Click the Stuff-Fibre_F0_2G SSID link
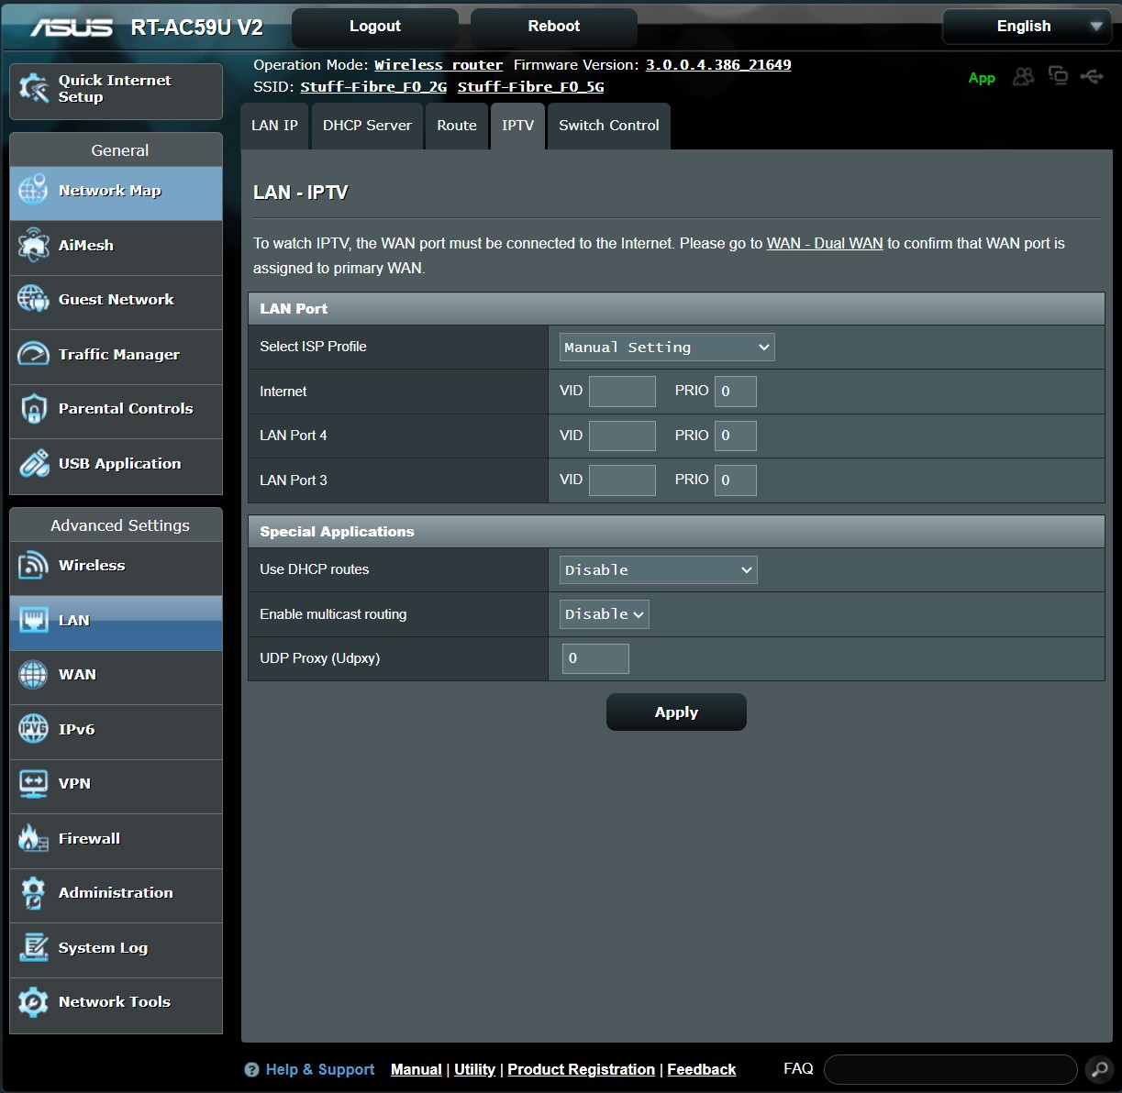1122x1093 pixels. [x=373, y=87]
